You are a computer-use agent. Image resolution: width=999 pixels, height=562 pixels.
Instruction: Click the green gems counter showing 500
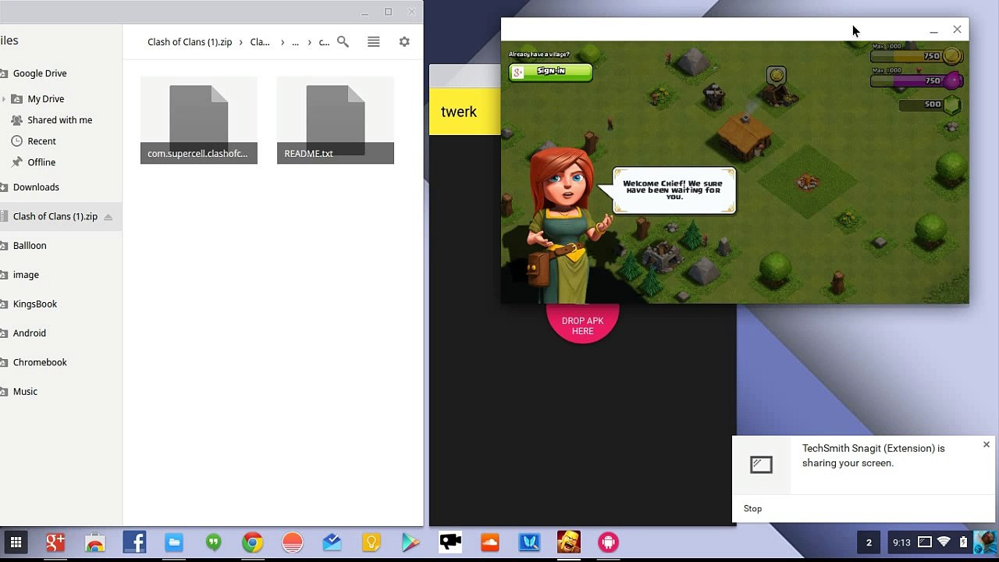(x=929, y=105)
